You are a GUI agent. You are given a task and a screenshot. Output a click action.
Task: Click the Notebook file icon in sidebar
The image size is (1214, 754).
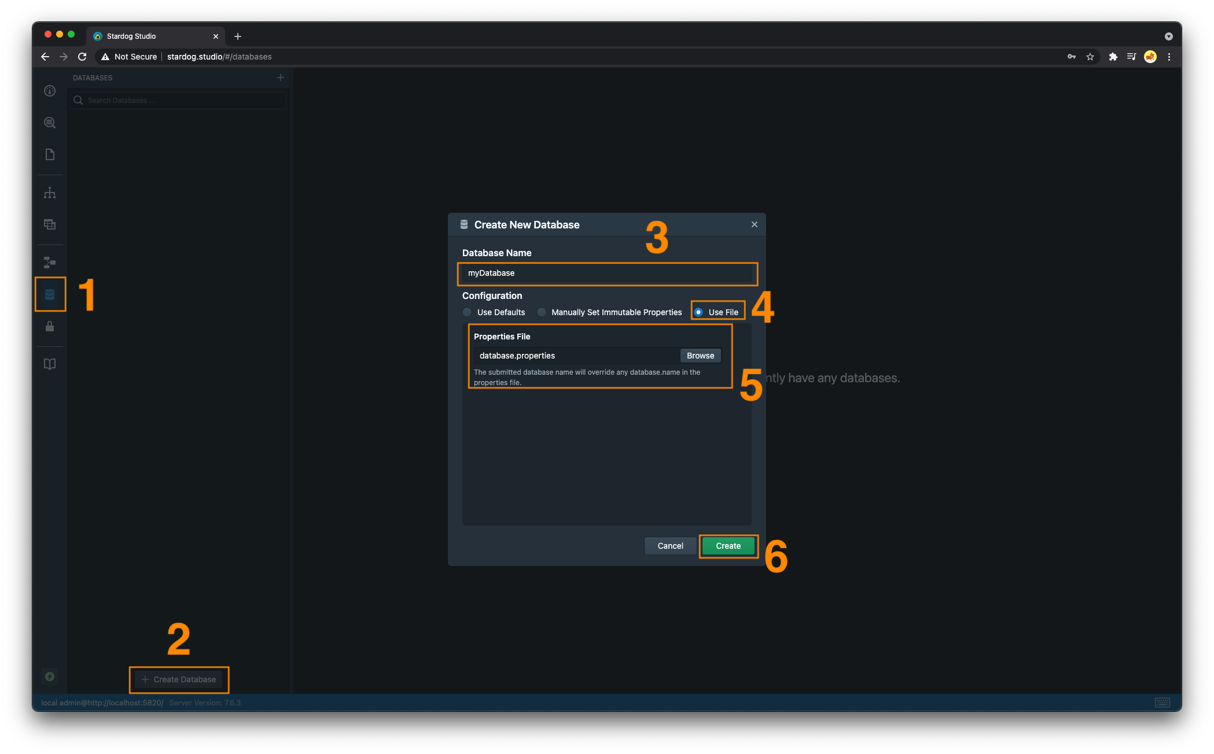tap(50, 154)
